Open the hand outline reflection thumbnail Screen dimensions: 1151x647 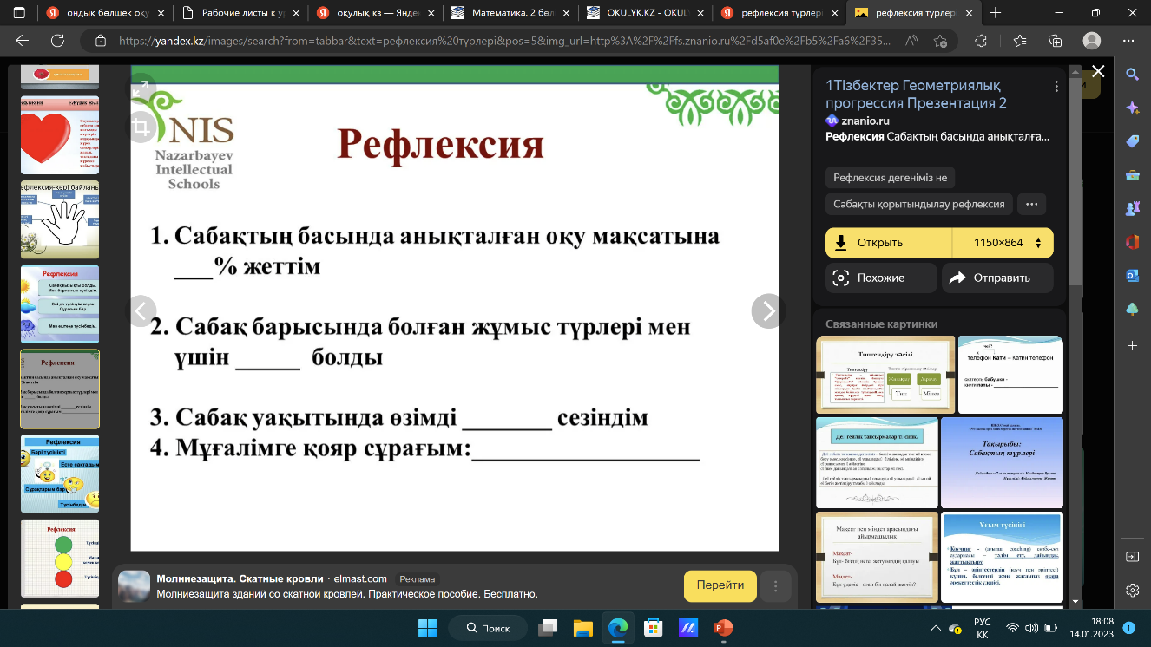(x=60, y=219)
